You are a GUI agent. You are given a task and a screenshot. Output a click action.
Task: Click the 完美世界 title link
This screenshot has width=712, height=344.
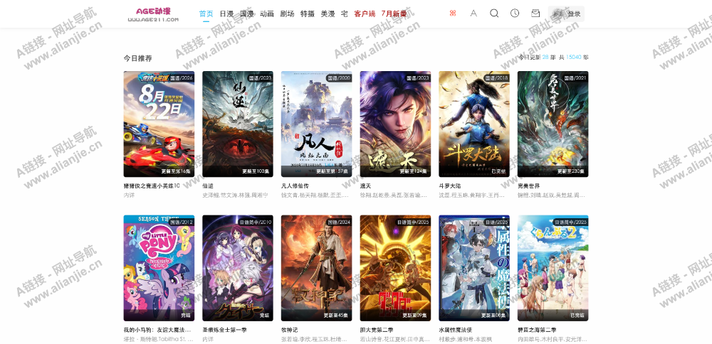click(528, 186)
